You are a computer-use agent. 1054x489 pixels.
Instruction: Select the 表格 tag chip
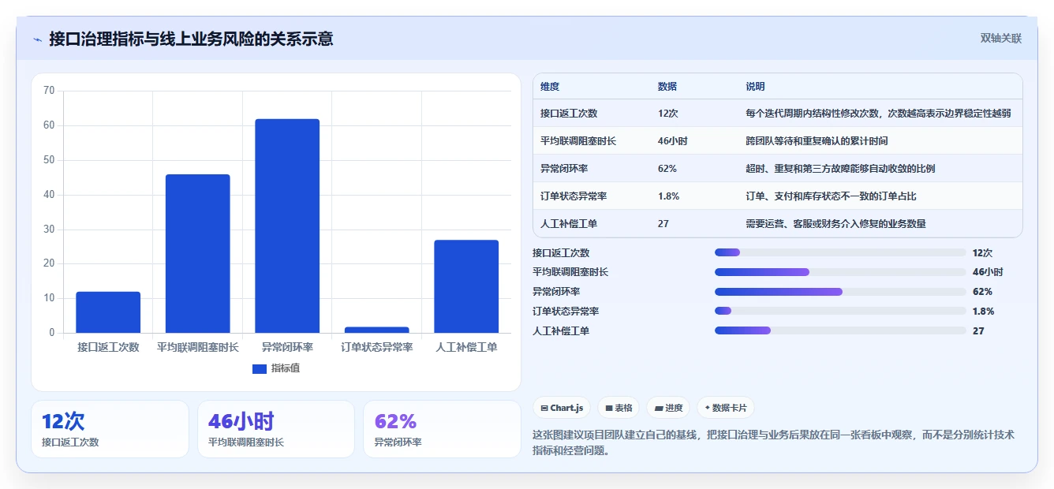[619, 408]
